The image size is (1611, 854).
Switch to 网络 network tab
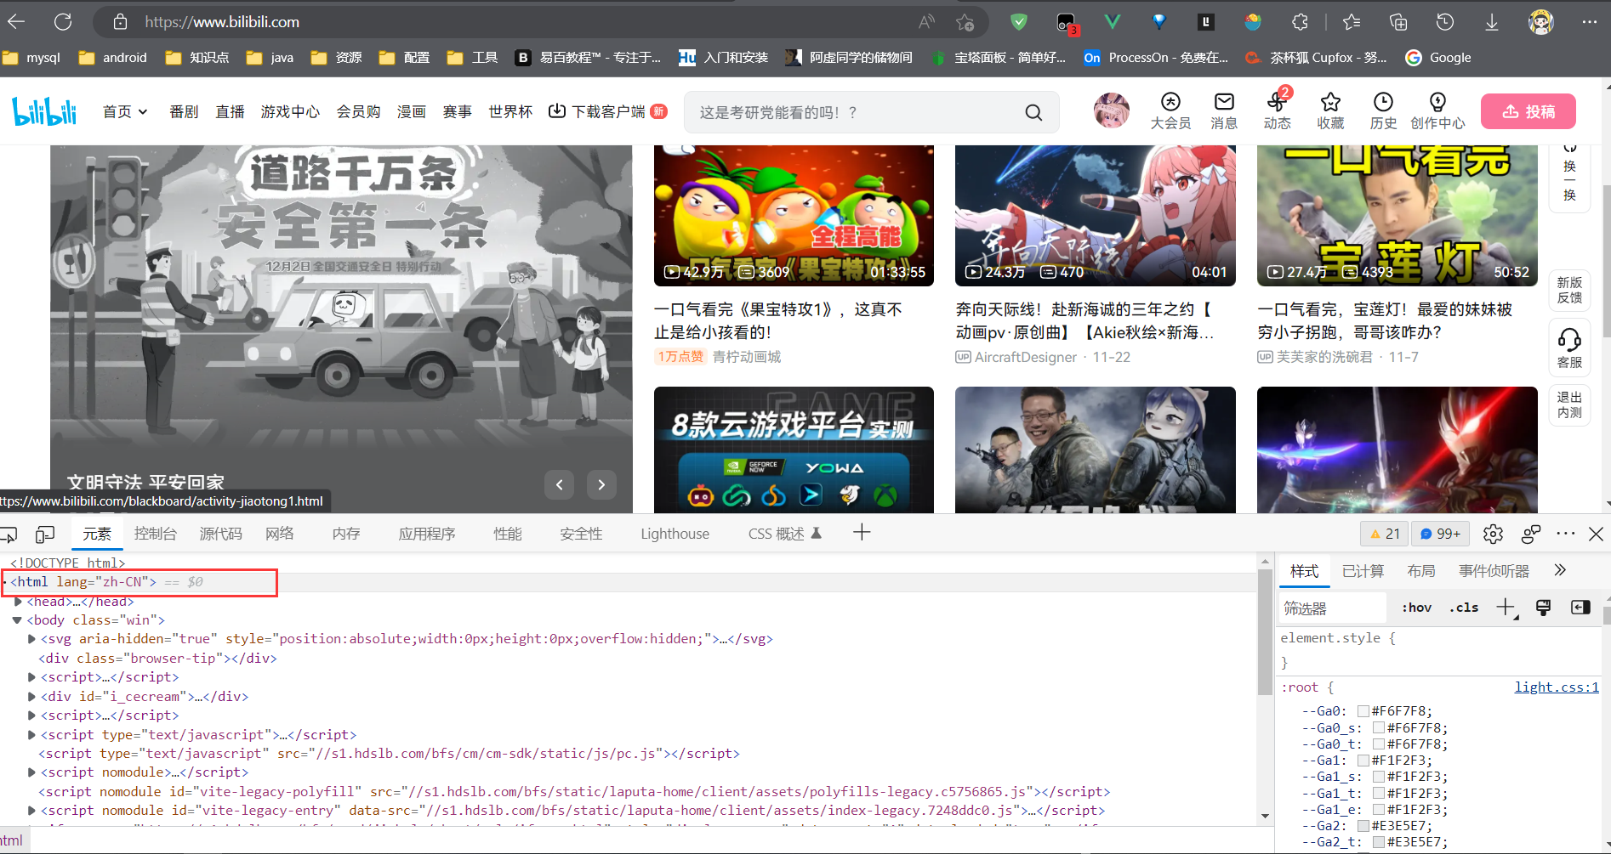point(280,534)
